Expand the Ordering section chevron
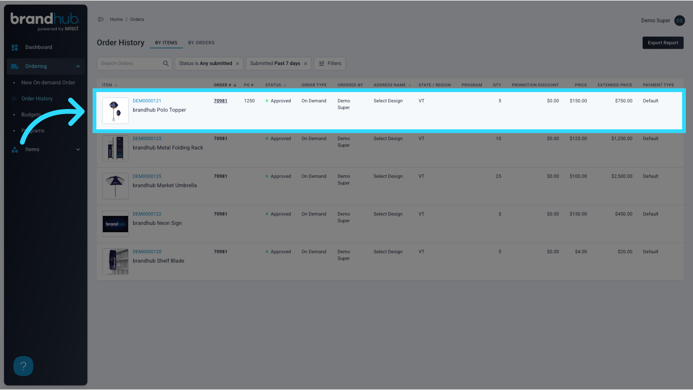Screen dimensions: 693x390 78,66
